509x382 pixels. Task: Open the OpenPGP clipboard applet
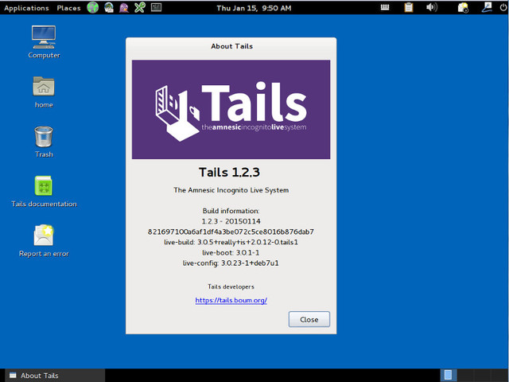pos(409,7)
